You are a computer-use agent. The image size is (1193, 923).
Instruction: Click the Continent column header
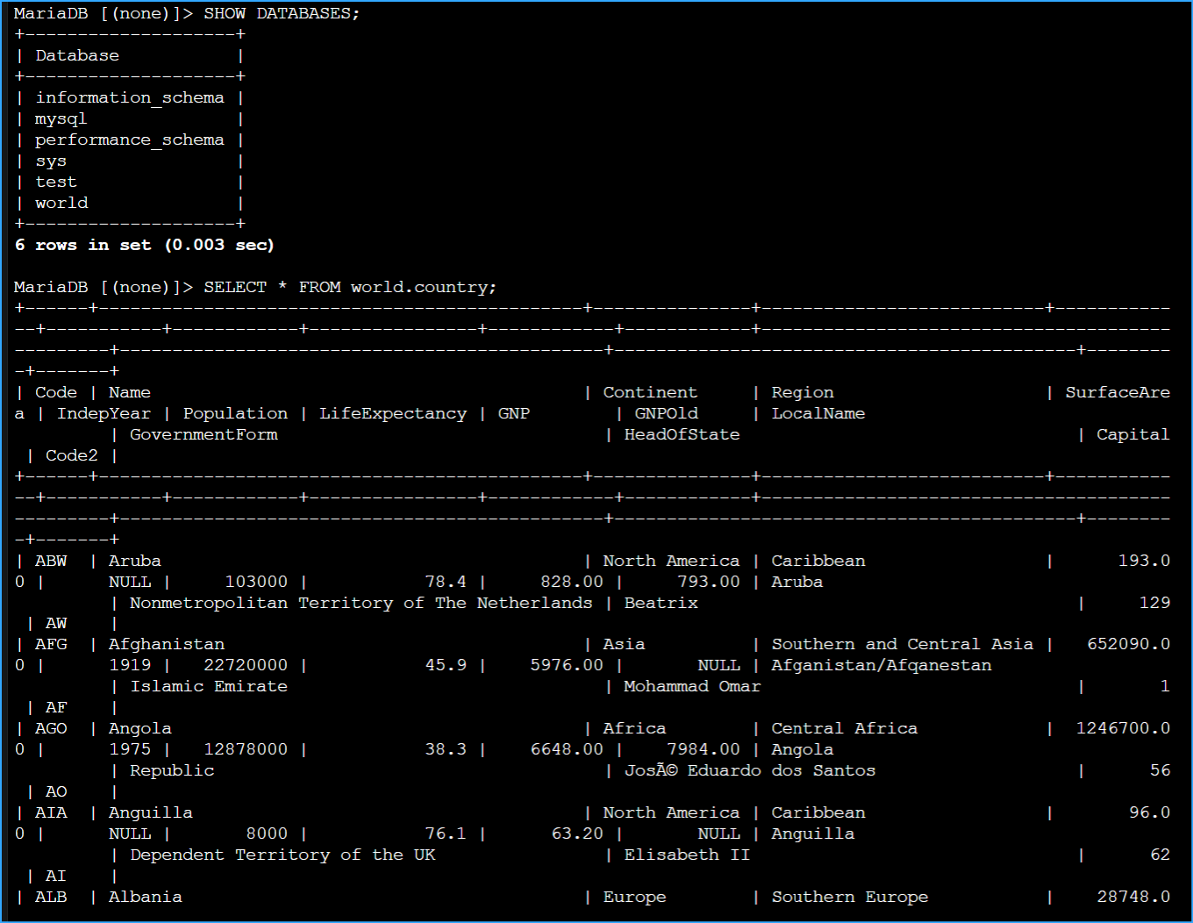650,393
